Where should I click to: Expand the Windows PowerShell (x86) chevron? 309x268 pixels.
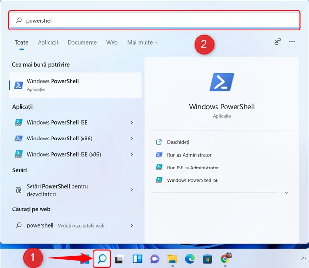[x=132, y=139]
